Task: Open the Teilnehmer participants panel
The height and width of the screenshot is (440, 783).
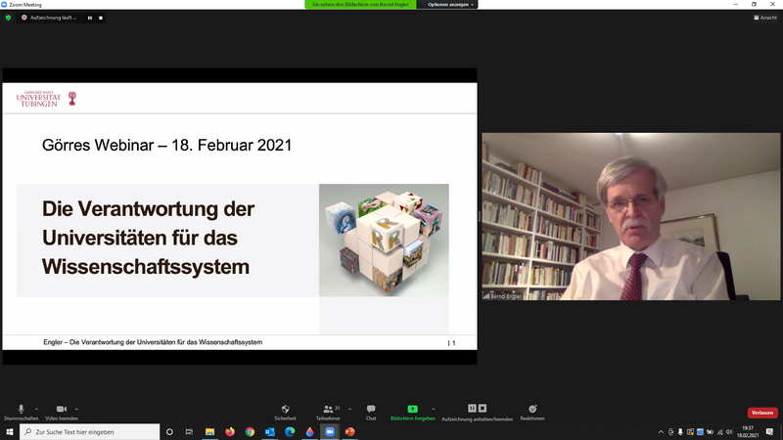Action: (x=327, y=411)
